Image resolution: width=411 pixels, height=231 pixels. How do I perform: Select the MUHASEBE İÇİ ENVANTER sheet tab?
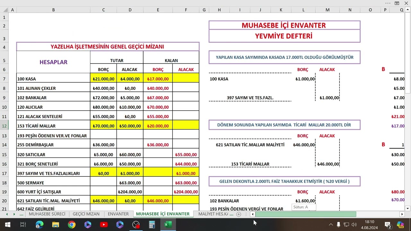click(163, 214)
